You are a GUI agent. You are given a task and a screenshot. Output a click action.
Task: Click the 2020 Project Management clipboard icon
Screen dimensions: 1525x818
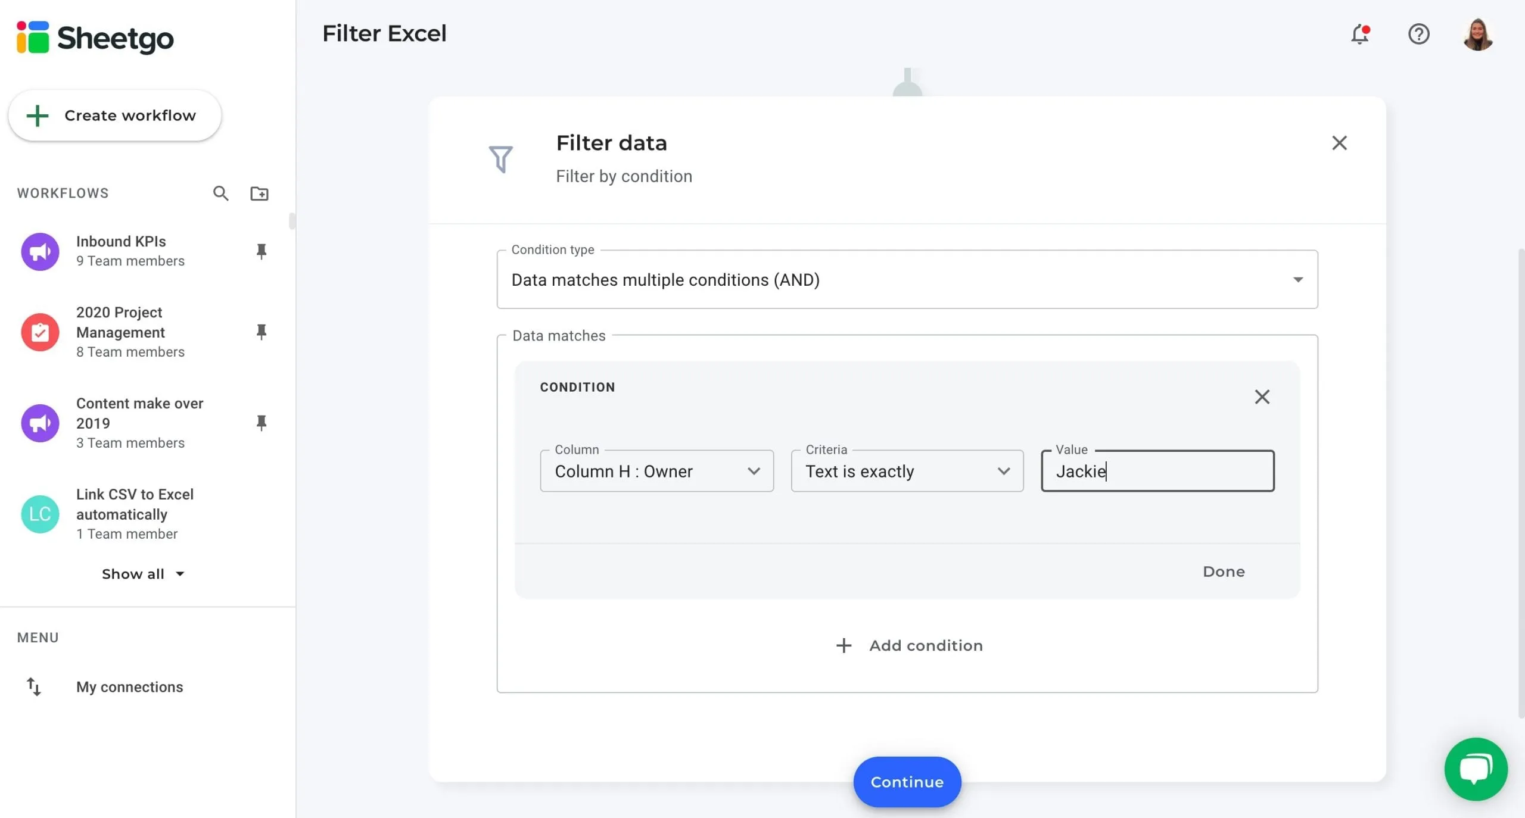[40, 332]
